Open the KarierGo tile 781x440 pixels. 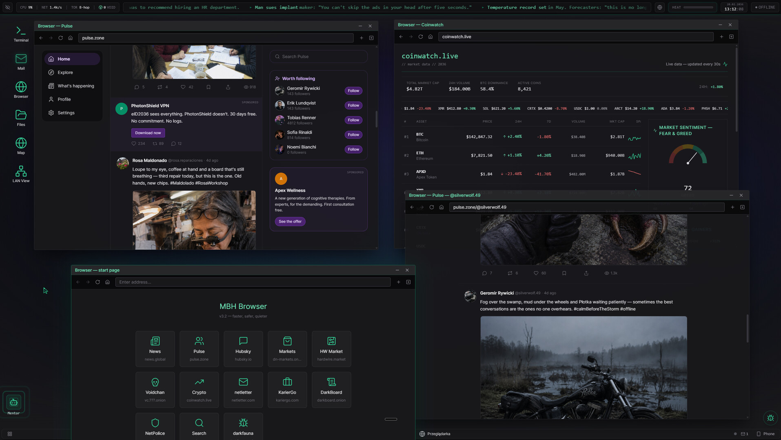click(287, 390)
